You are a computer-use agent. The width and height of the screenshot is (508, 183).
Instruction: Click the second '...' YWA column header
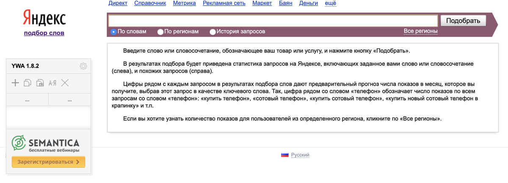69,100
